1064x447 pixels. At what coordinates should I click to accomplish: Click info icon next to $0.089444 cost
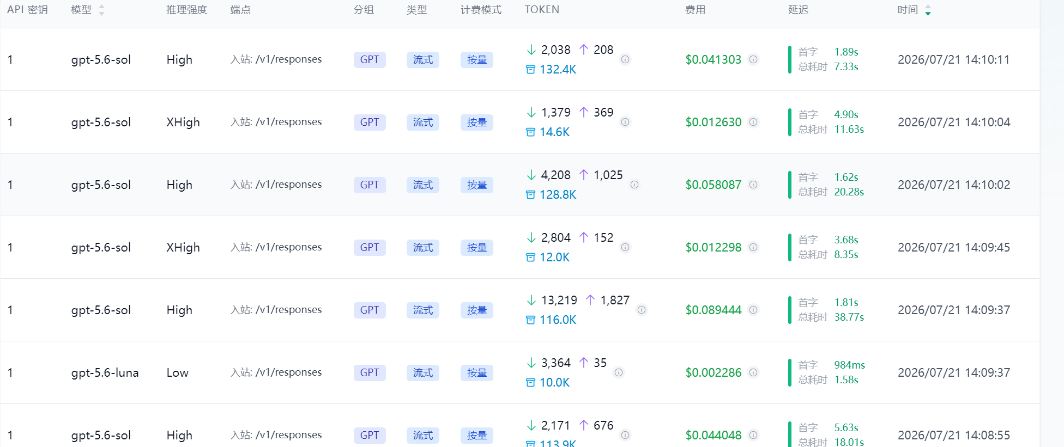753,310
